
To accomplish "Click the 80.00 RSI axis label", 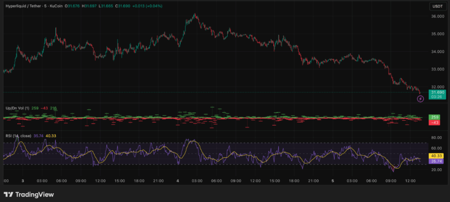I will (436, 137).
